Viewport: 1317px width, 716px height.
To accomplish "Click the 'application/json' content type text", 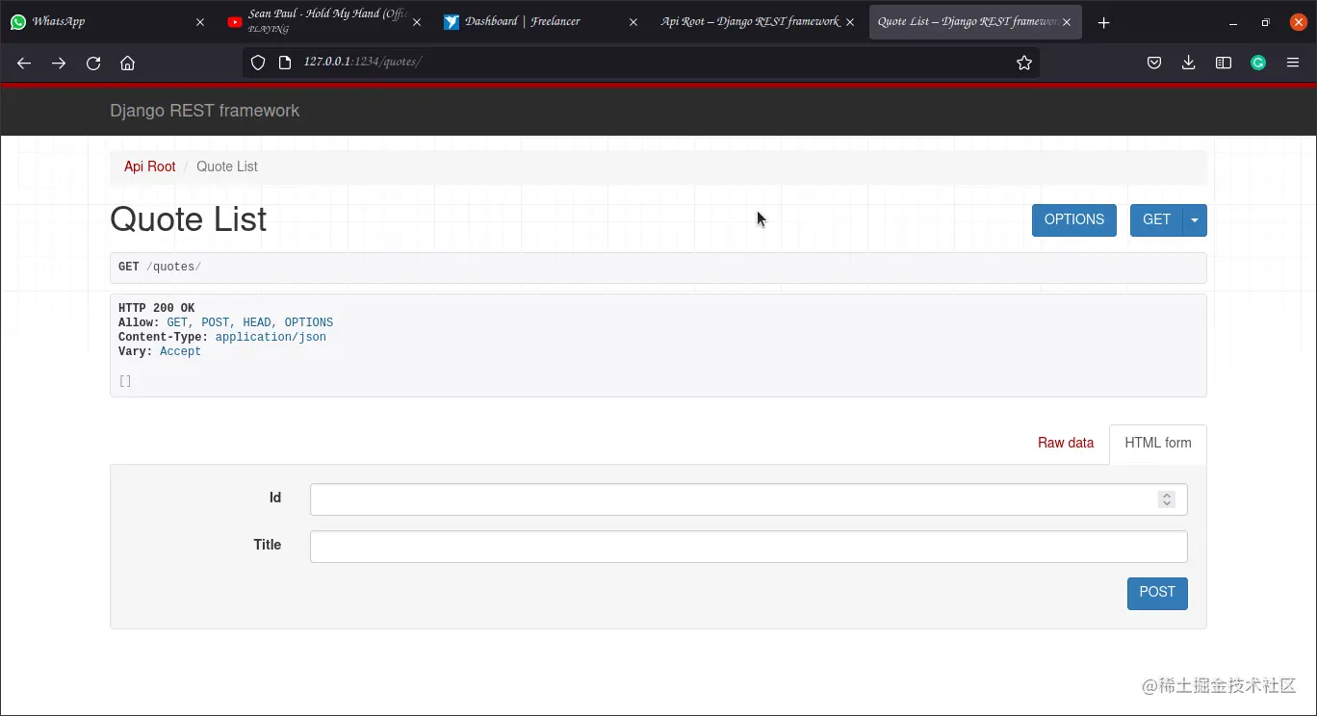I will 271,338.
